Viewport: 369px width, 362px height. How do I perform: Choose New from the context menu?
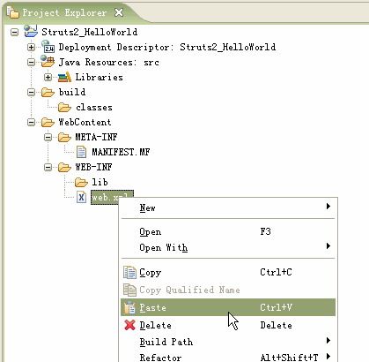click(228, 207)
